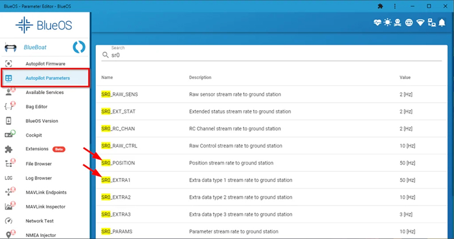The image size is (454, 239).
Task: Open the health monitor heartbeat icon
Action: pyautogui.click(x=379, y=23)
